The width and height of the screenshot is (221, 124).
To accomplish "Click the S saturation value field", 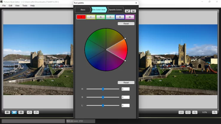I will [x=125, y=97].
